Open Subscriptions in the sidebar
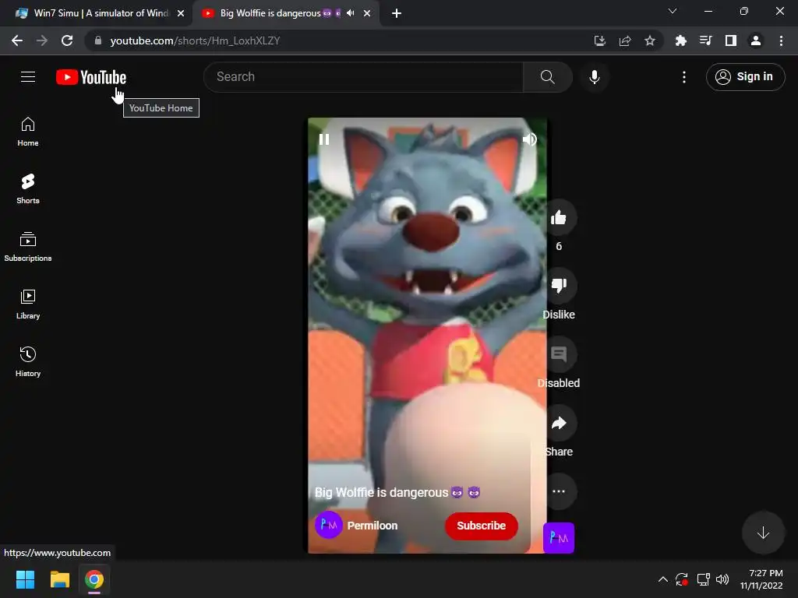798x598 pixels. (x=28, y=247)
